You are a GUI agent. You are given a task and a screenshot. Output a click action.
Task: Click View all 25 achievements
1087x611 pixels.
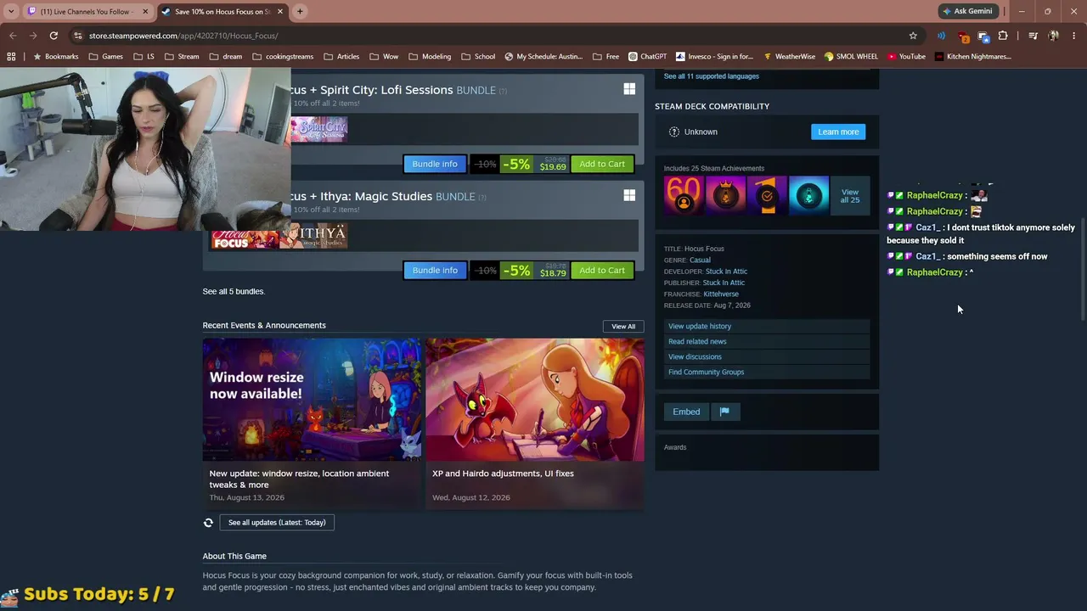click(850, 195)
